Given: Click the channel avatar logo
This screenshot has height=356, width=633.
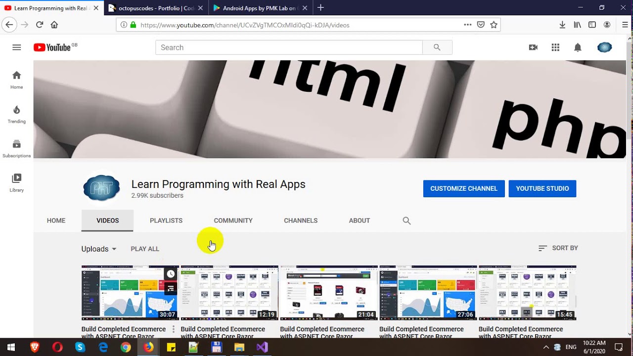Looking at the screenshot, I should [x=101, y=189].
